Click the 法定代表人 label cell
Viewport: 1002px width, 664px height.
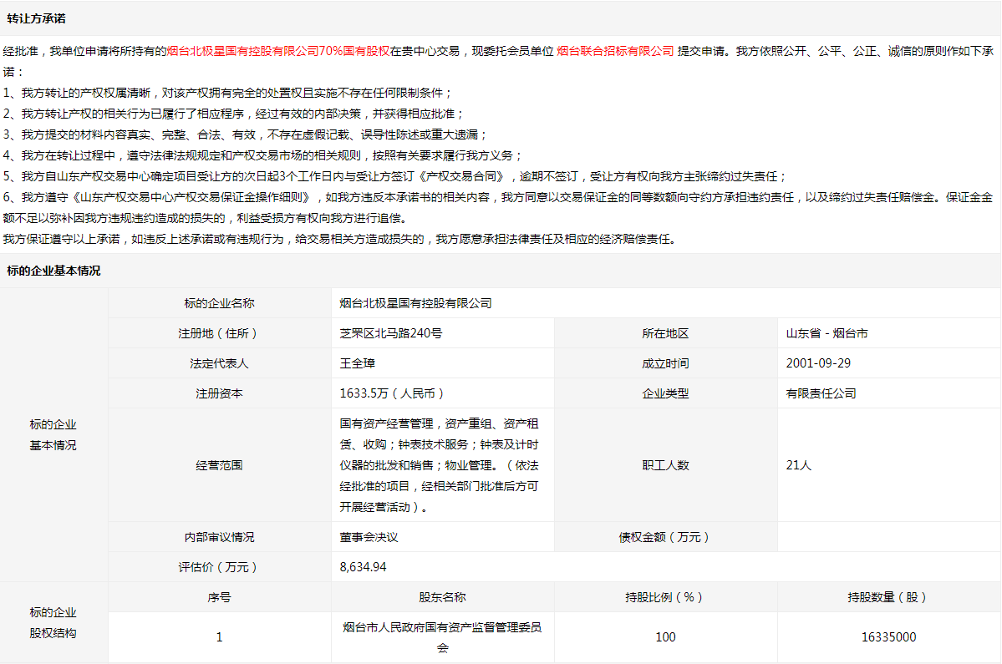[x=219, y=363]
